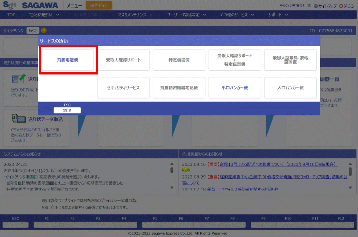The width and height of the screenshot is (358, 237).
Task: Click the サービスの選択 dialog title
Action: [x=54, y=41]
